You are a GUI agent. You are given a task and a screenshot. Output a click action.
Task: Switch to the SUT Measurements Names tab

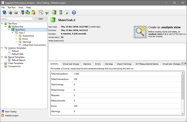(x=147, y=64)
